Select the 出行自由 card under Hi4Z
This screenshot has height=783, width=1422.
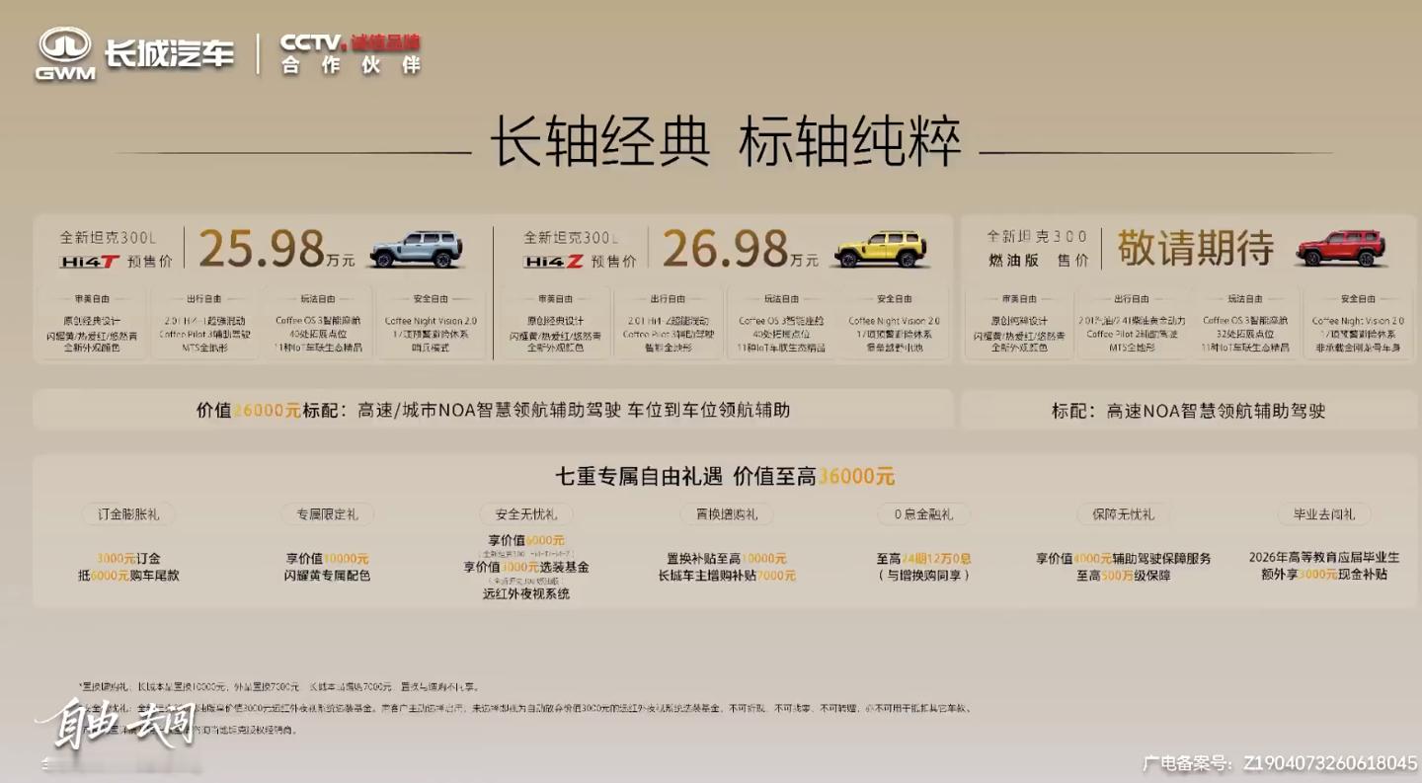tap(669, 323)
